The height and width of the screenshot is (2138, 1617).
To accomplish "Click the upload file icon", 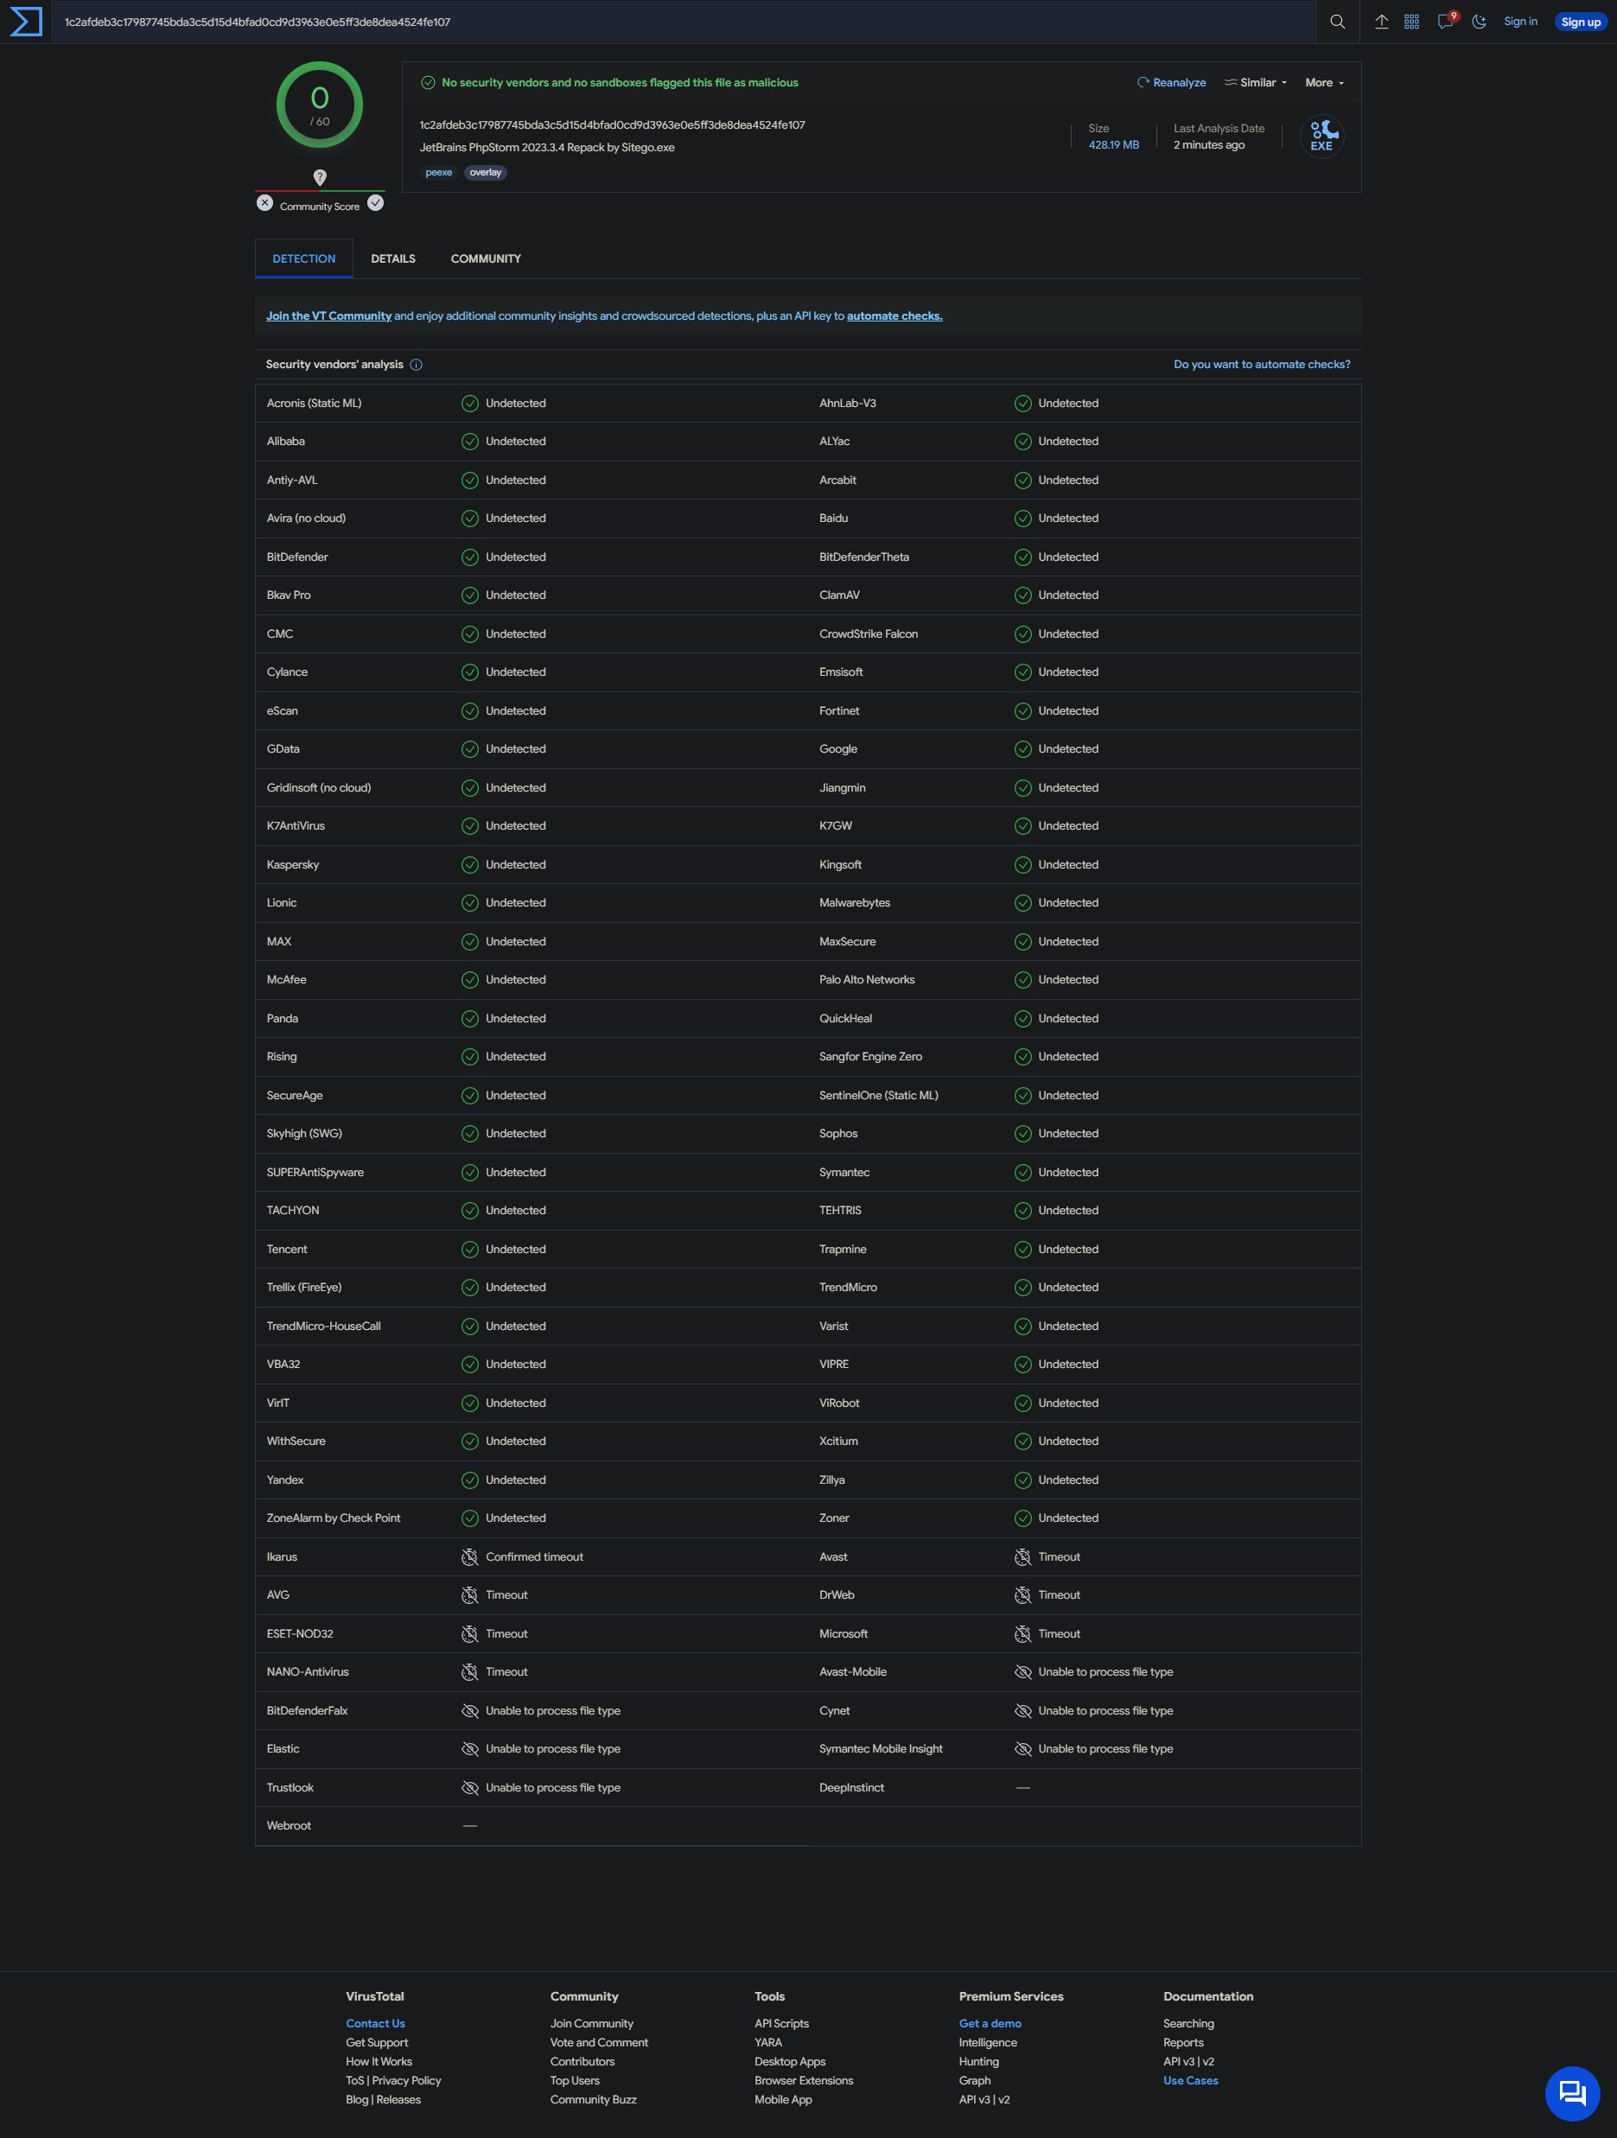I will click(x=1381, y=22).
